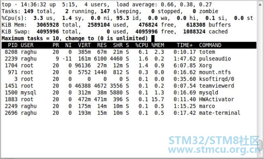Click the COMMAND column header

tap(210, 45)
